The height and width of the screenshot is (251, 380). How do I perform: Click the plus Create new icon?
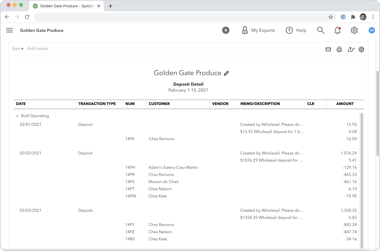[x=226, y=30]
